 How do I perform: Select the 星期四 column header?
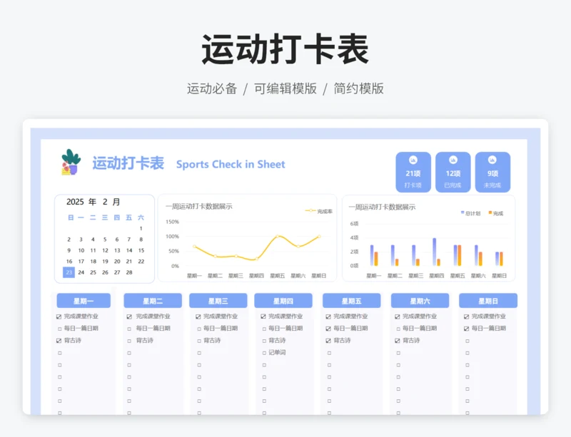coord(283,301)
